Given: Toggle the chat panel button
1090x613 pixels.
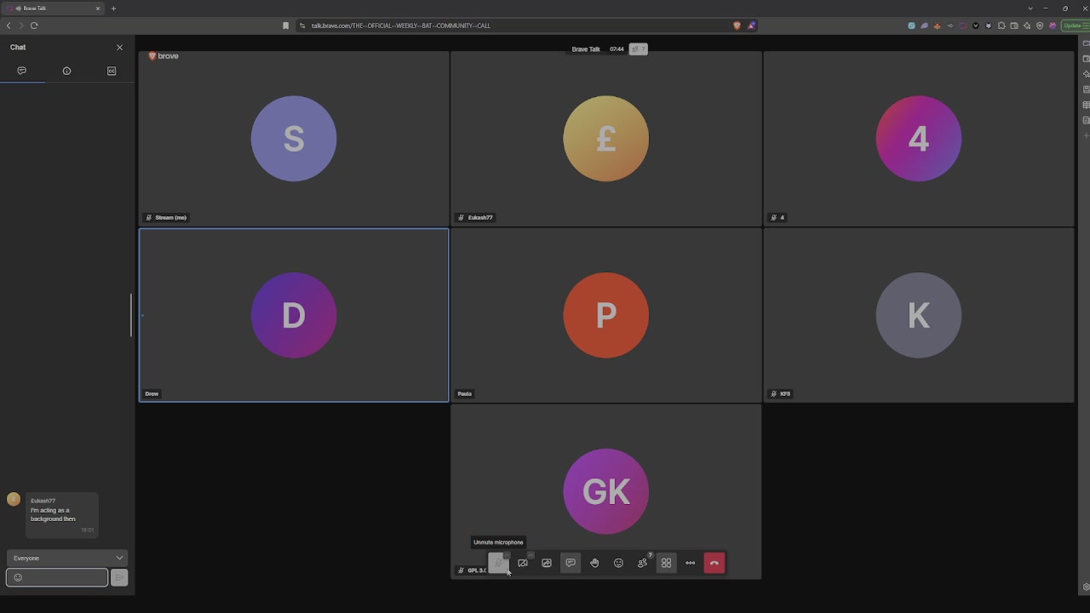Looking at the screenshot, I should (571, 563).
